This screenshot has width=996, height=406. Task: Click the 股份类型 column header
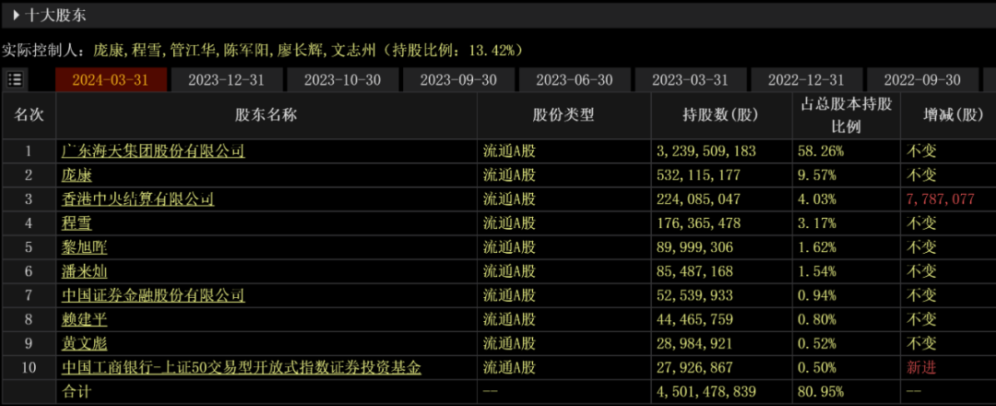pos(563,115)
